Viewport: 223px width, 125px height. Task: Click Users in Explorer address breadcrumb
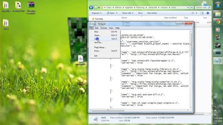[109, 8]
